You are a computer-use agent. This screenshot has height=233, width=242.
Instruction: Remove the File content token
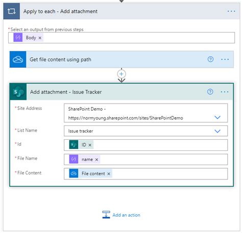point(109,174)
